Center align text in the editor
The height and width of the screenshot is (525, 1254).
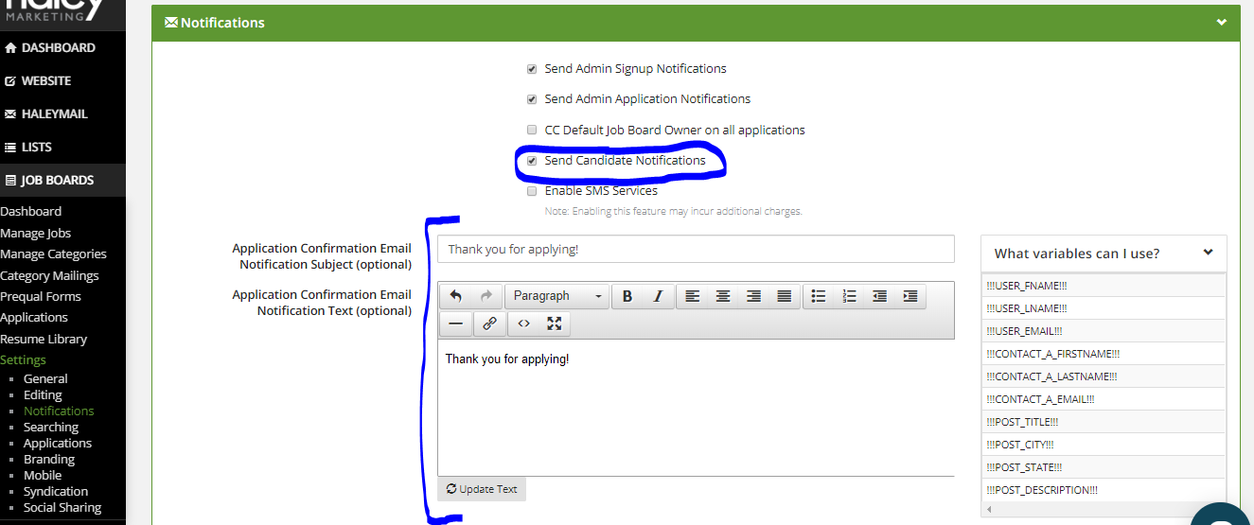point(723,296)
